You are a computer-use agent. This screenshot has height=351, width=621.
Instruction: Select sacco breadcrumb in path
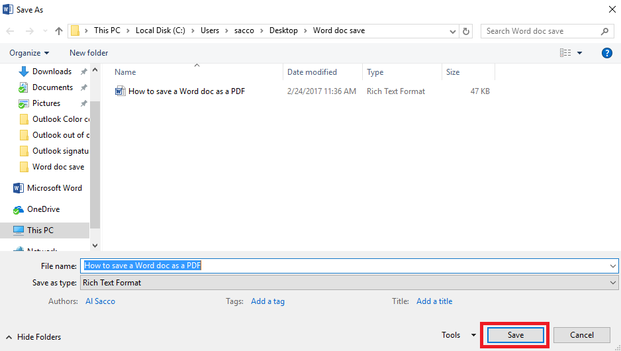[244, 30]
